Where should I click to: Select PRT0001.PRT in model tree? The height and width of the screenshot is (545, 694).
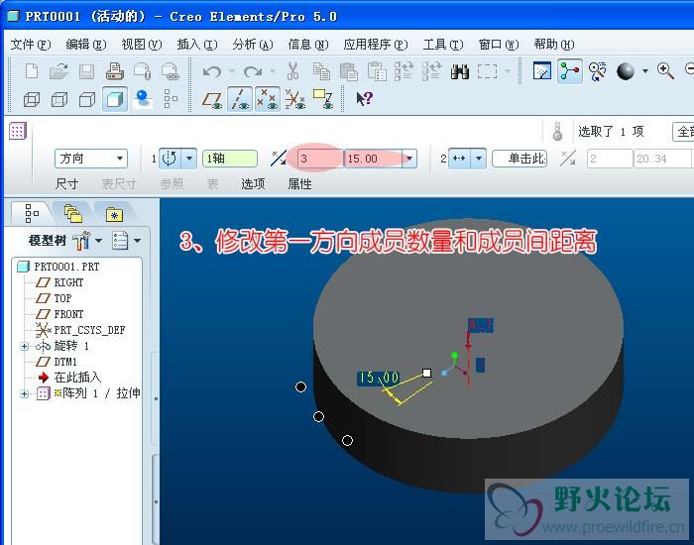tap(66, 267)
